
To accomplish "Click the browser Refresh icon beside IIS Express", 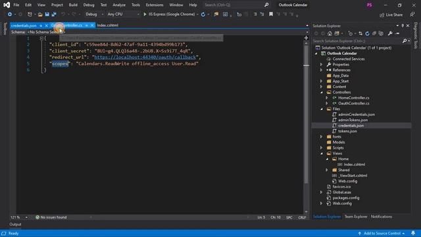I will click(203, 14).
